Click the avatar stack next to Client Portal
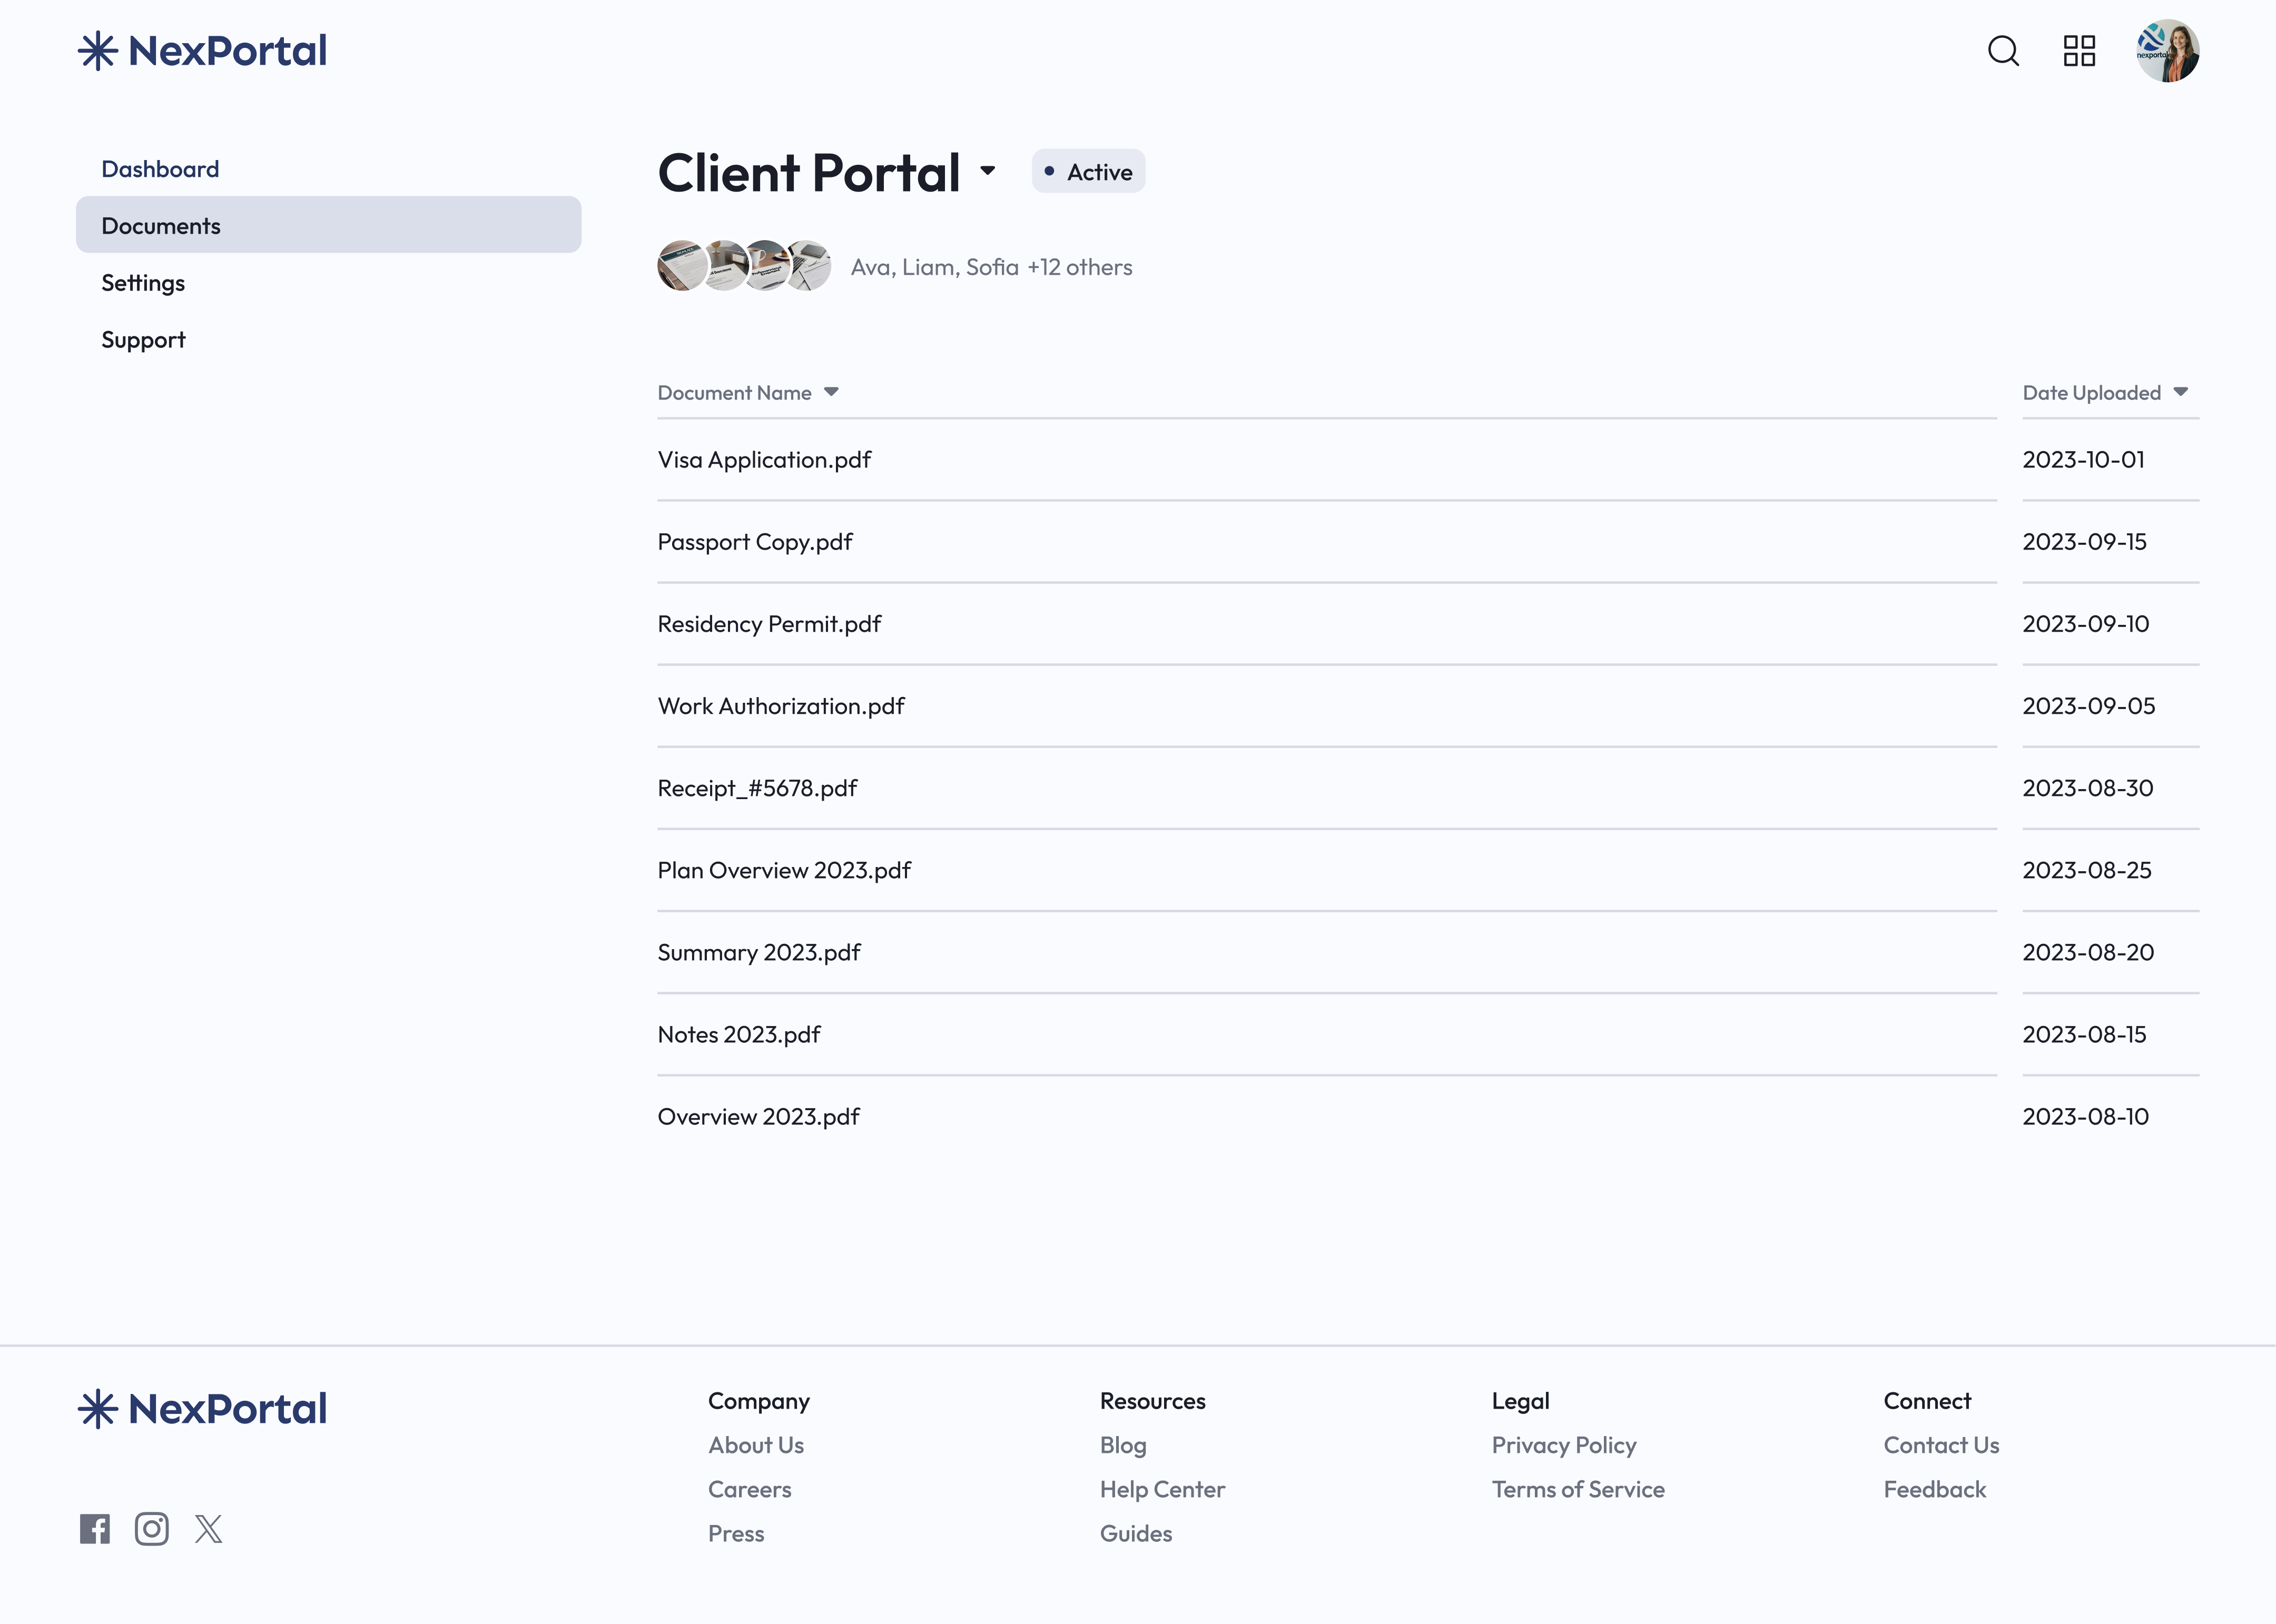 click(x=743, y=266)
